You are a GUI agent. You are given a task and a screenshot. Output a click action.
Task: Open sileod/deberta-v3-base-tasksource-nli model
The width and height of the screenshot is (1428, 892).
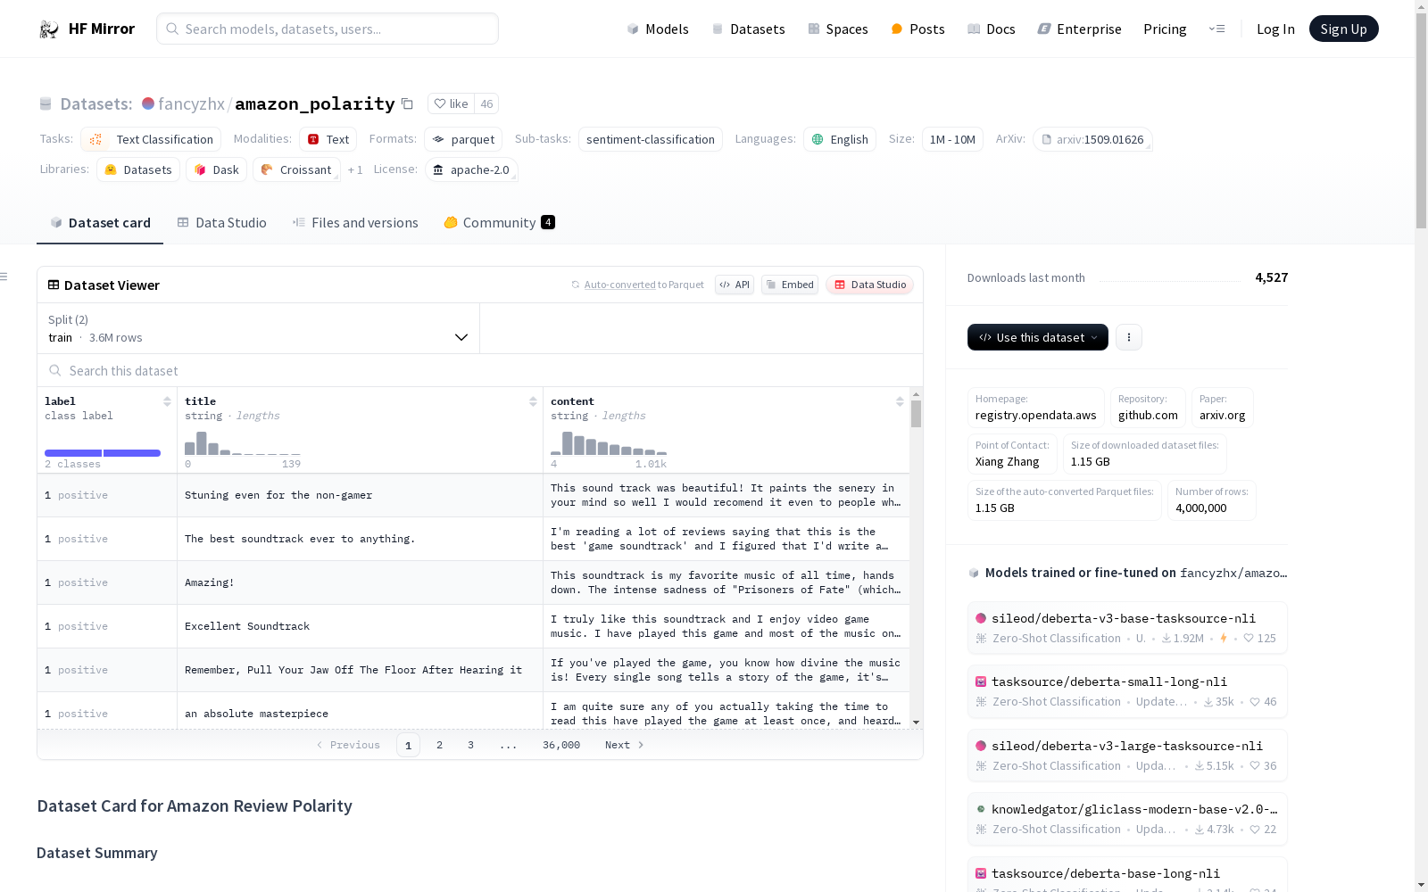pos(1127,627)
